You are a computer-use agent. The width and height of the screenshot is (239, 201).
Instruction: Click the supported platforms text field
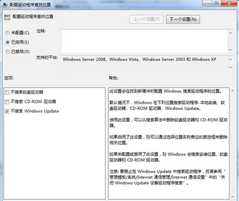click(x=145, y=63)
